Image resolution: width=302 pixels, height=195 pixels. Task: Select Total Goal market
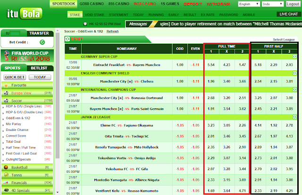[x=13, y=141]
